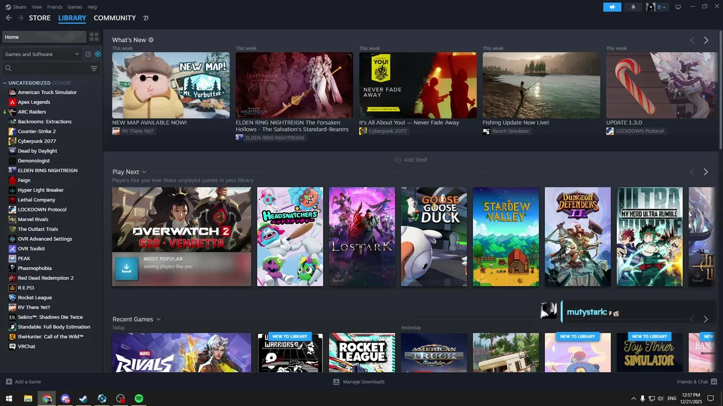Select VRChat in game list
The height and width of the screenshot is (406, 723).
[x=27, y=346]
